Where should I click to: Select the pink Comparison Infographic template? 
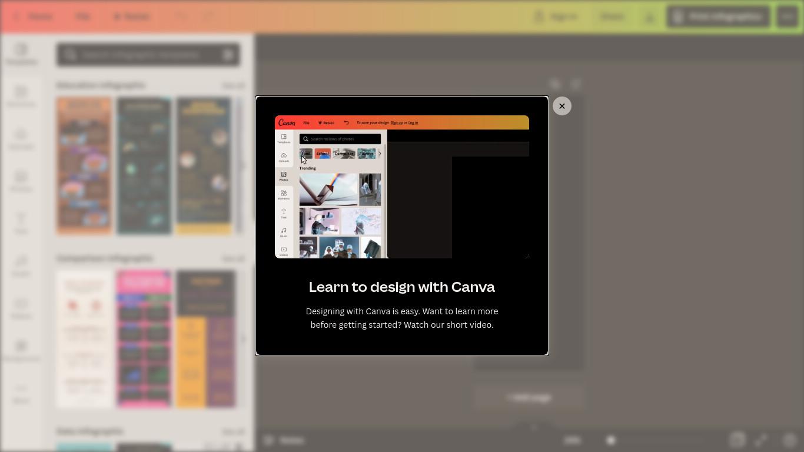(x=144, y=339)
